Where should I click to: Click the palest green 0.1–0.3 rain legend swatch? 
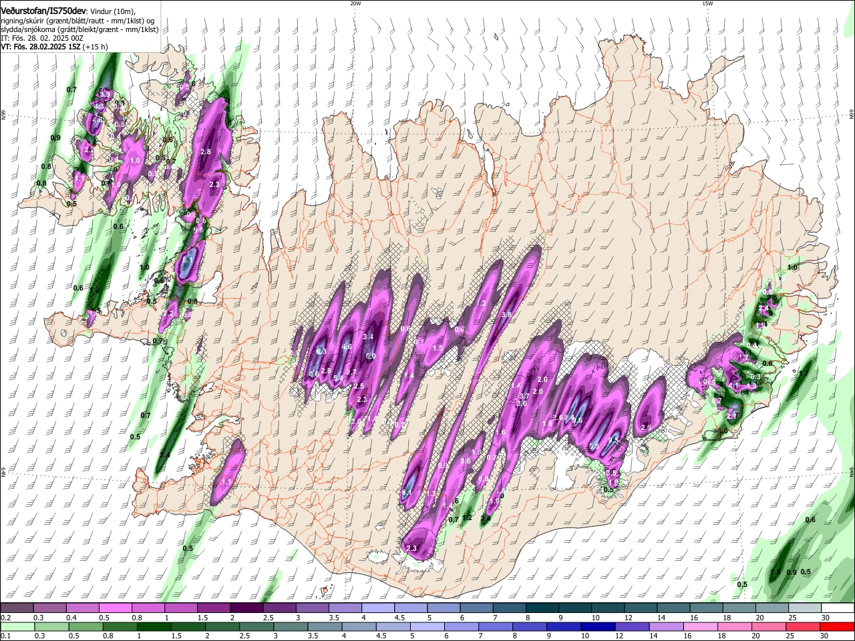[18, 626]
